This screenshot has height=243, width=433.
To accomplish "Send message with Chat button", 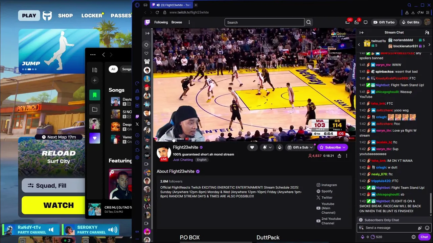I will (x=424, y=237).
